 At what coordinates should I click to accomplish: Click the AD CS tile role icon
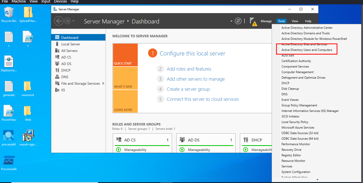pyautogui.click(x=119, y=140)
